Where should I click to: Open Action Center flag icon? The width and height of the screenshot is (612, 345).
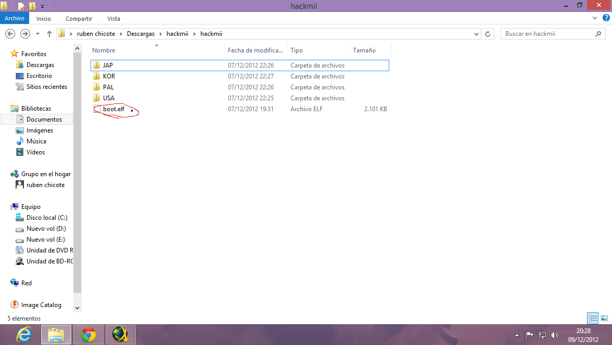pos(529,335)
